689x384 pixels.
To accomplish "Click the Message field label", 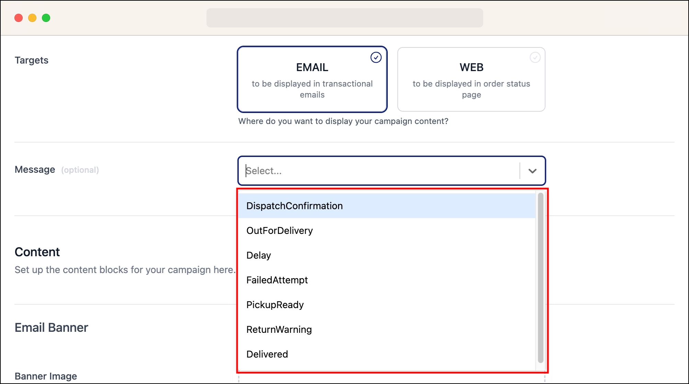I will [35, 170].
